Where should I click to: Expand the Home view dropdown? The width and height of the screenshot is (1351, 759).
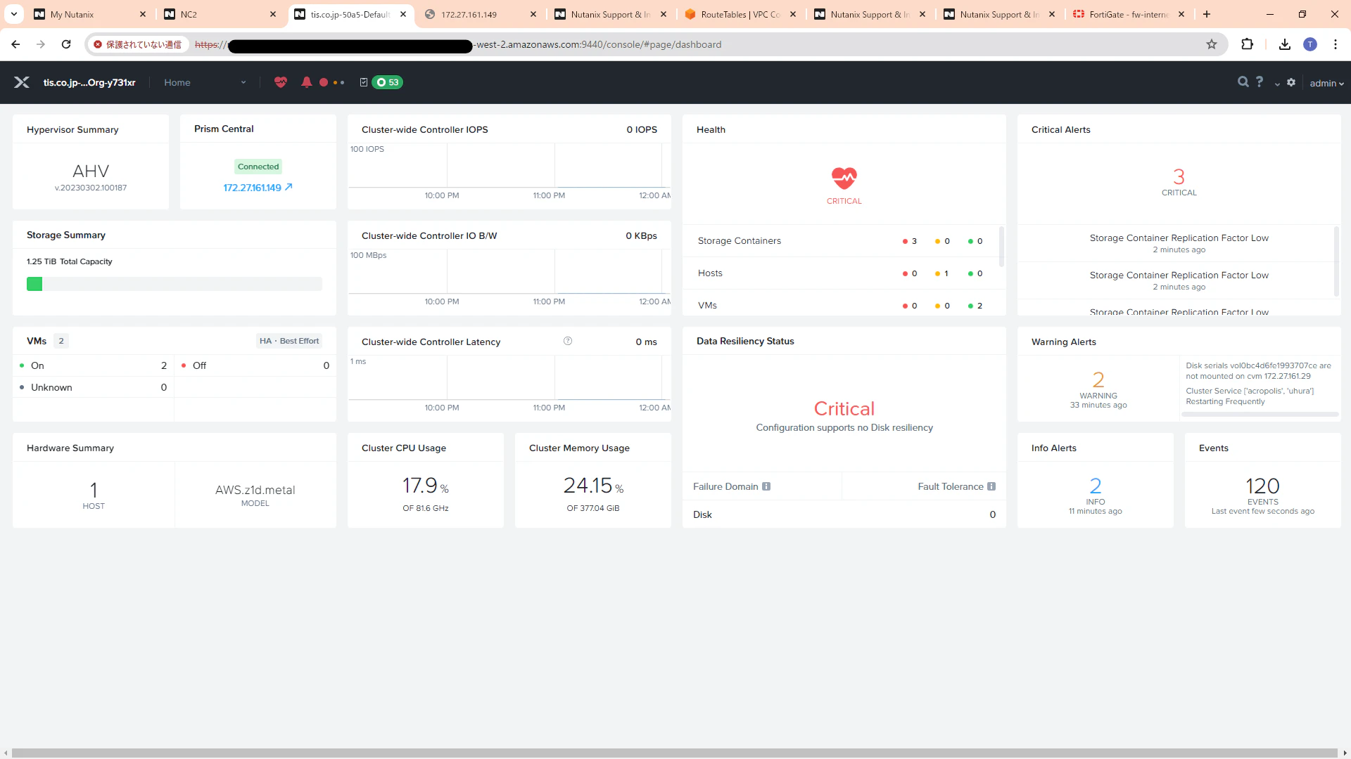(205, 82)
